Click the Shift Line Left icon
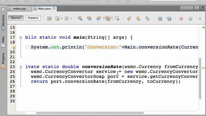The image size is (206, 116). (x=160, y=18)
